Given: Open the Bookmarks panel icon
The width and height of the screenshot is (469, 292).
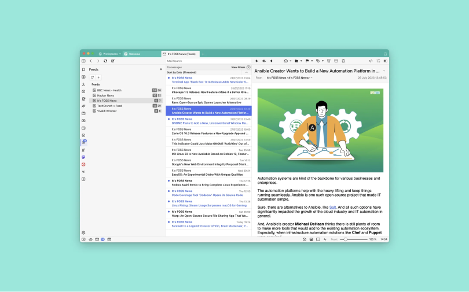Looking at the screenshot, I should [83, 69].
